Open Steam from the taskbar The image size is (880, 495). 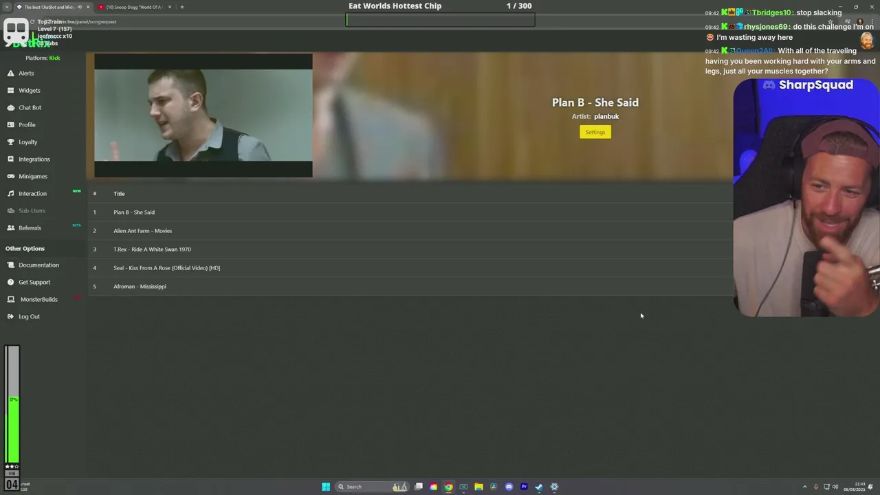539,487
